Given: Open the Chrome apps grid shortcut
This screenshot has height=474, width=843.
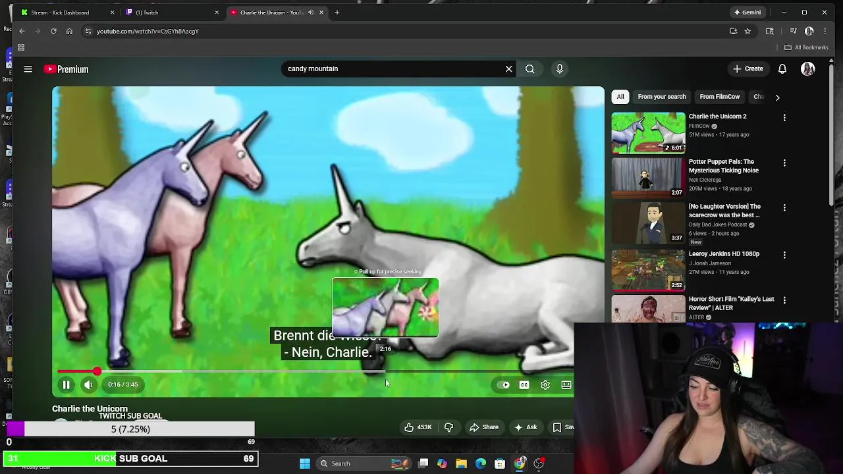Looking at the screenshot, I should point(21,47).
